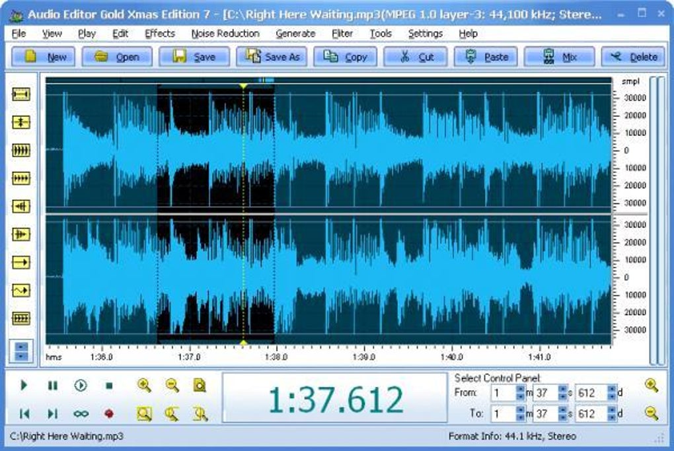Screen dimensions: 674x451
Task: Increase the From seconds value with up arrow
Action: 563,389
